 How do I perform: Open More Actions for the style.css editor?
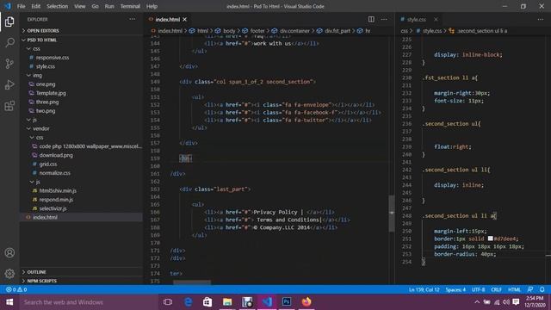[541, 19]
